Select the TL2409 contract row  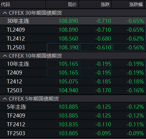point(73,30)
